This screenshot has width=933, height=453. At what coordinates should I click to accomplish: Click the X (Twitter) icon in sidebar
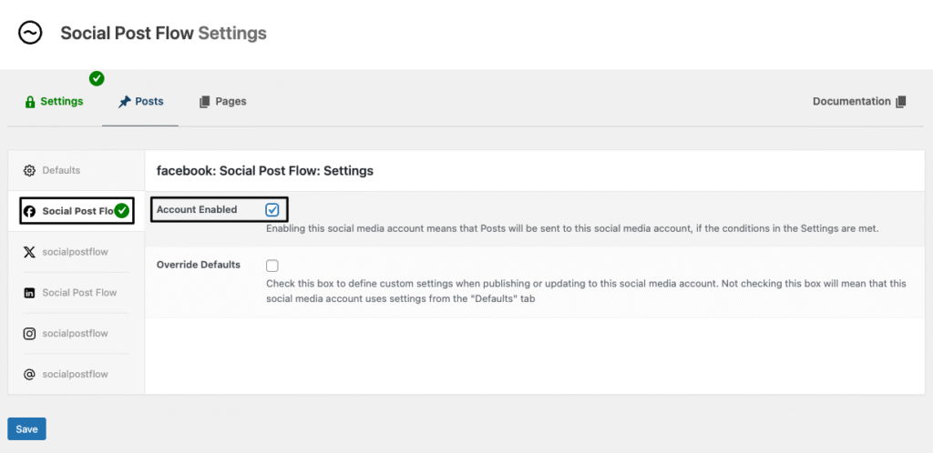29,252
